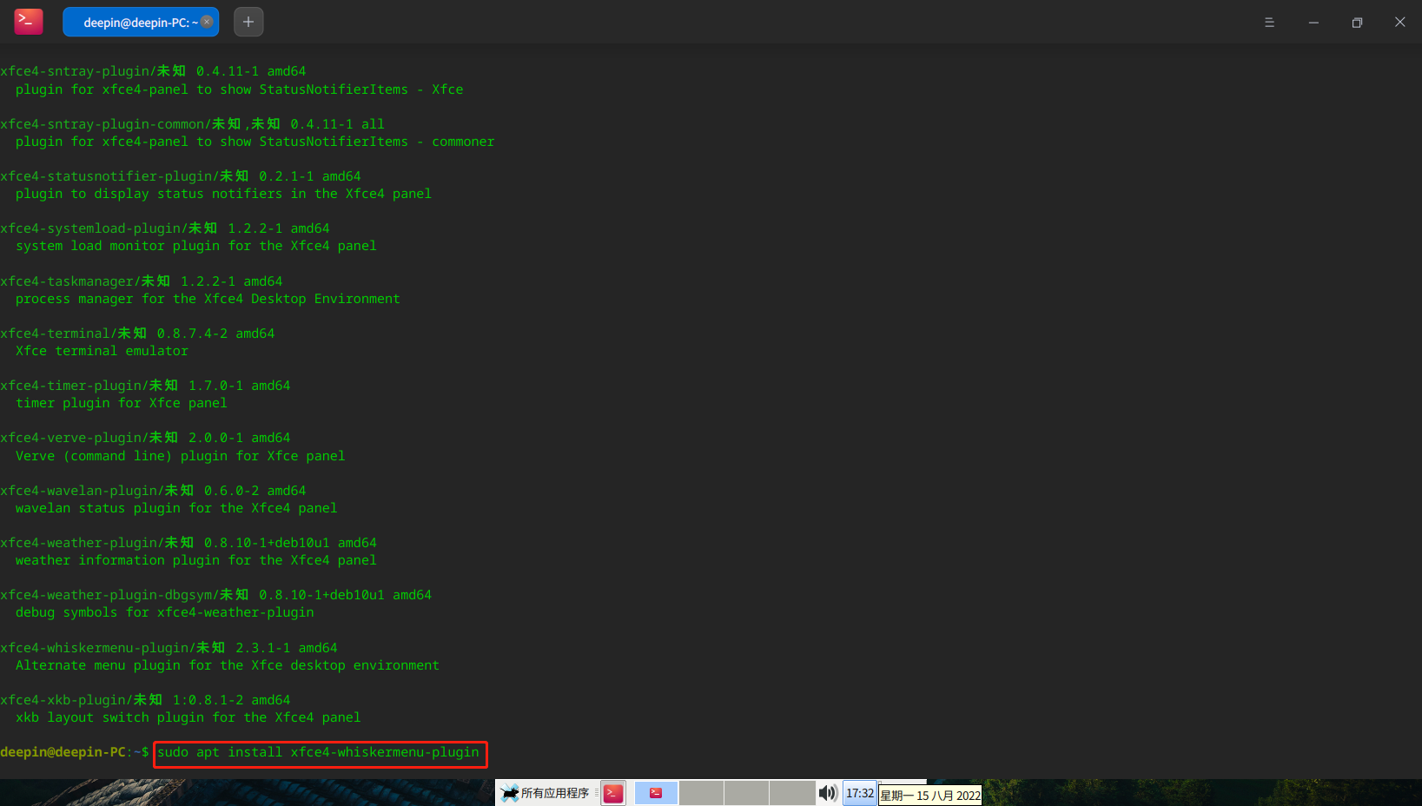This screenshot has height=806, width=1422.
Task: Click 'wavelan status plugin' description line
Action: pyautogui.click(x=176, y=508)
